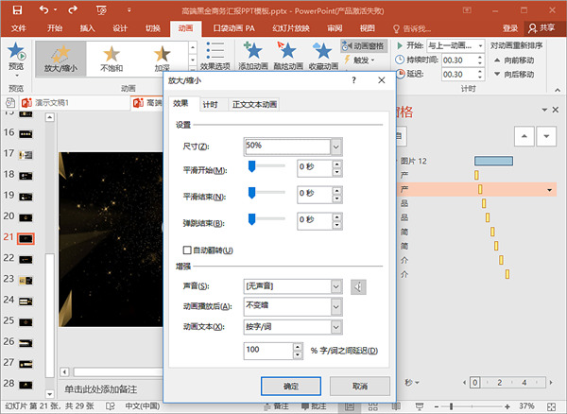Click the 预览 preview star icon

tap(16, 51)
